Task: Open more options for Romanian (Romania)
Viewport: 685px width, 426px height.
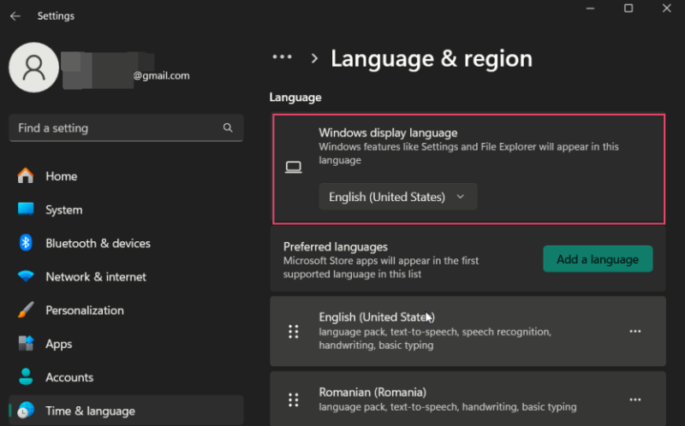Action: point(635,399)
